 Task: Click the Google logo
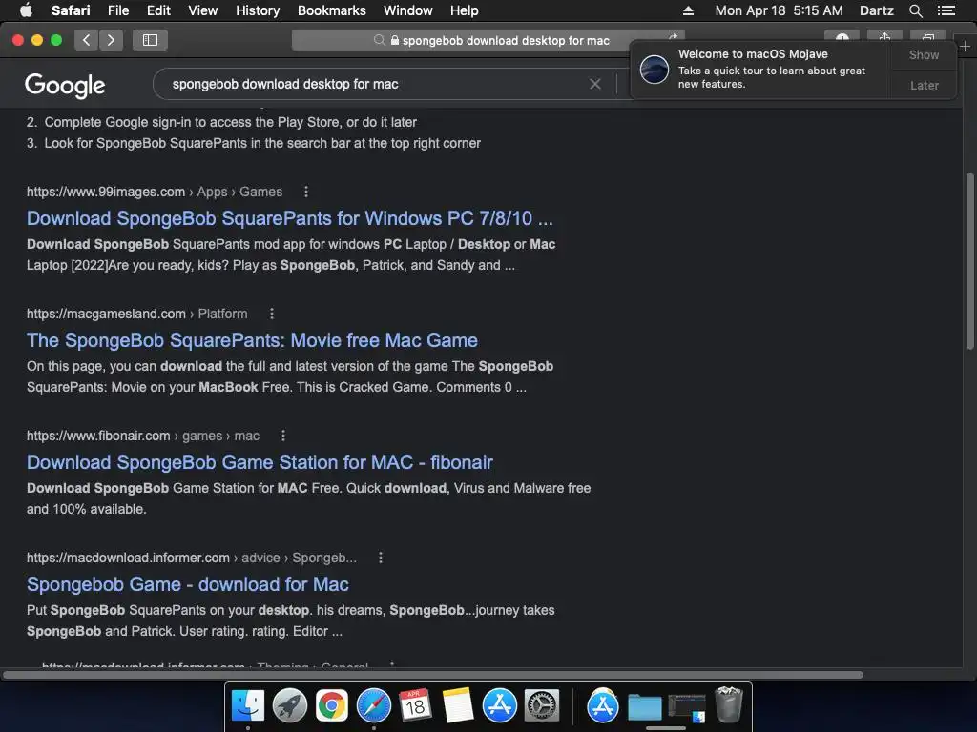tap(65, 85)
